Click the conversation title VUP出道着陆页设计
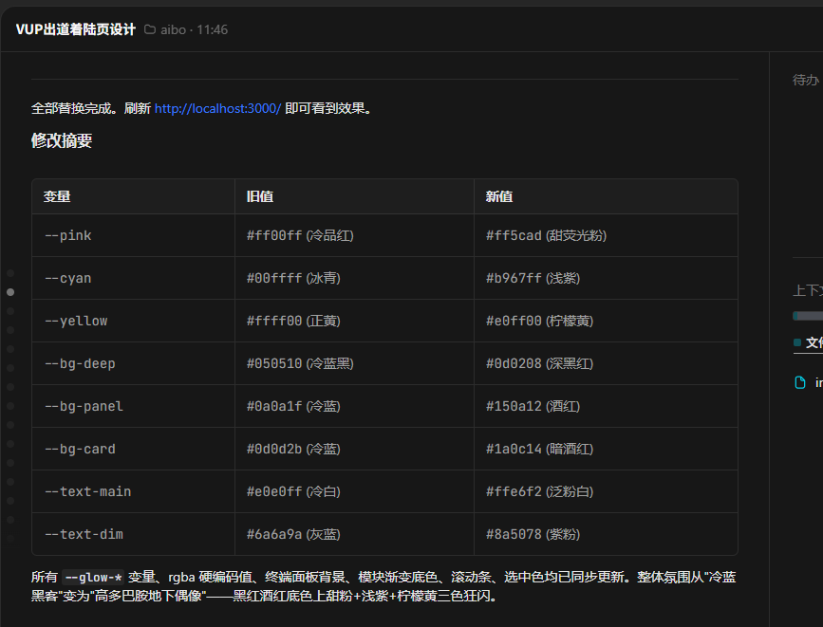 (x=76, y=29)
